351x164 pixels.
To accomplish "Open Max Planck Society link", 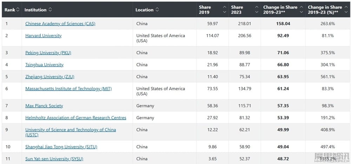I will [x=44, y=106].
